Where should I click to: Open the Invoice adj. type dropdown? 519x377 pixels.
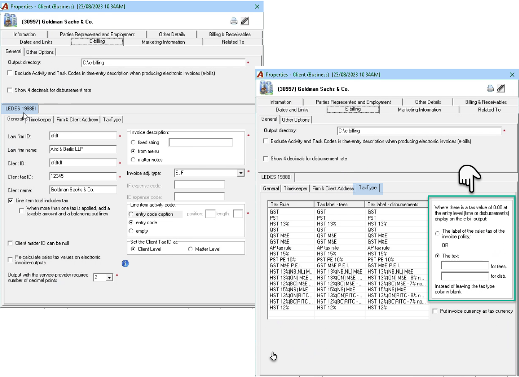tap(241, 173)
